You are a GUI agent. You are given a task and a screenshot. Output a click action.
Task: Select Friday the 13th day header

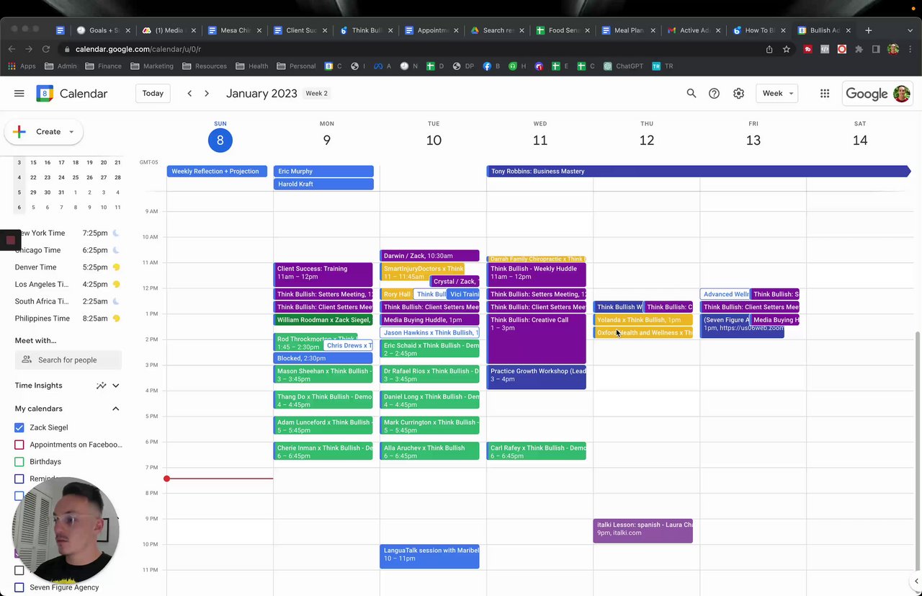click(753, 140)
